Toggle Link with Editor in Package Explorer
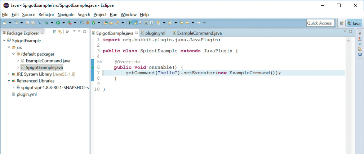Screen dimensions: 364x154 coord(60,32)
